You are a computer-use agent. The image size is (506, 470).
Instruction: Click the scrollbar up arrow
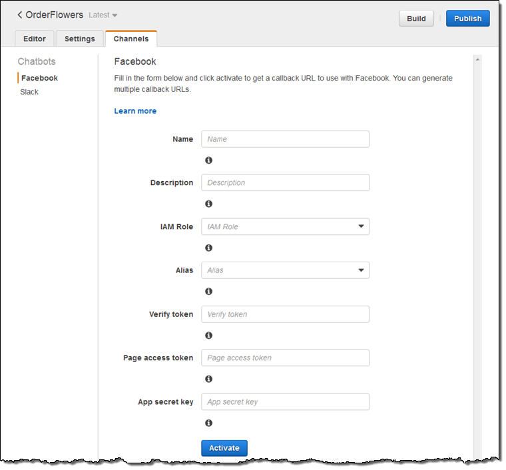tap(477, 60)
